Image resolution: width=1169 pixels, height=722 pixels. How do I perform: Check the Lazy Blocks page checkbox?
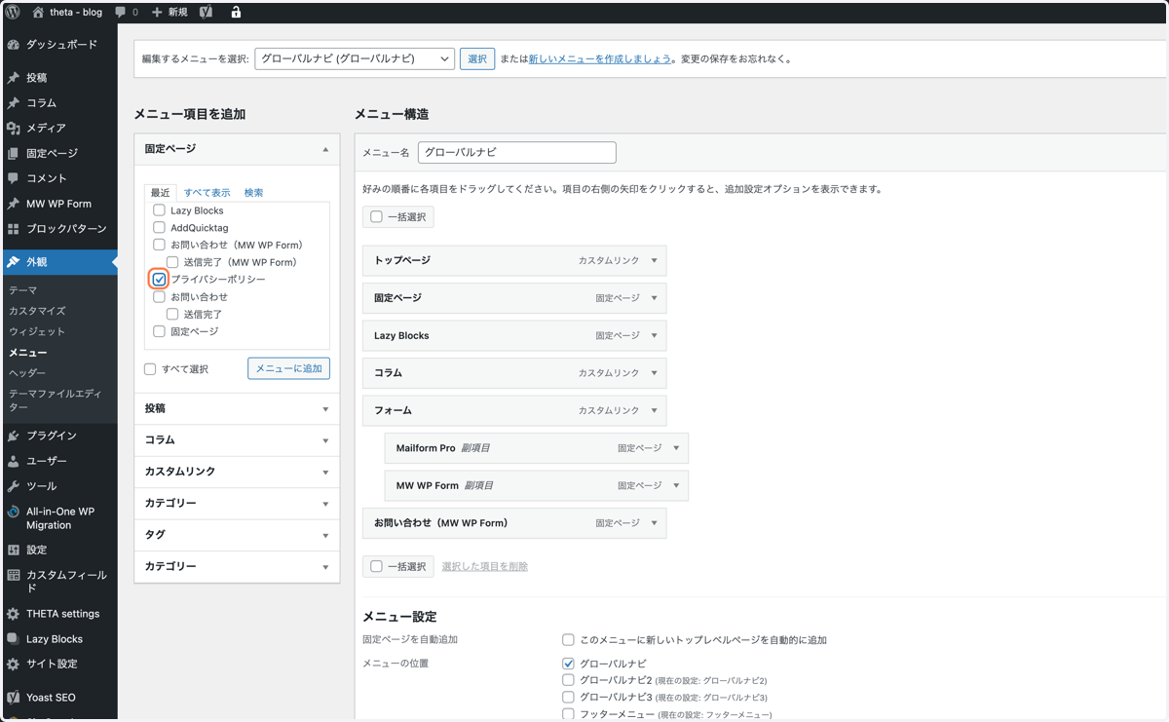tap(159, 210)
